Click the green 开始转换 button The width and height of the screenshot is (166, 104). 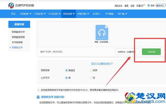pos(151,52)
